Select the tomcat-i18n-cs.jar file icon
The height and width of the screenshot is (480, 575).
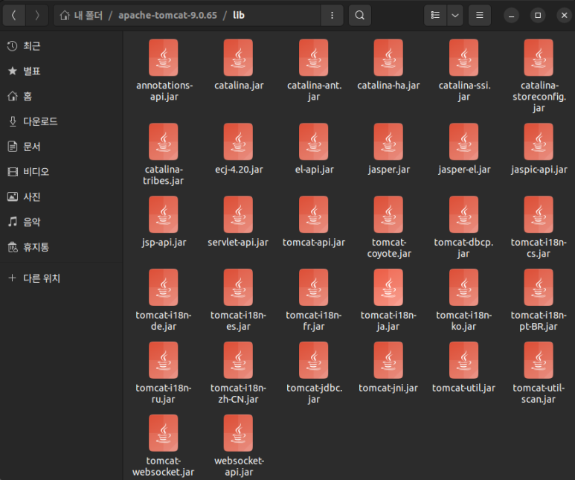(539, 214)
